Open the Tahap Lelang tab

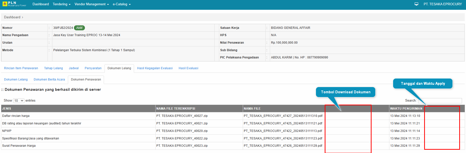[53, 68]
